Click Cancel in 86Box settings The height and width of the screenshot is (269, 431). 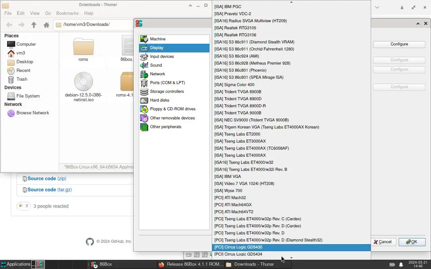[383, 242]
